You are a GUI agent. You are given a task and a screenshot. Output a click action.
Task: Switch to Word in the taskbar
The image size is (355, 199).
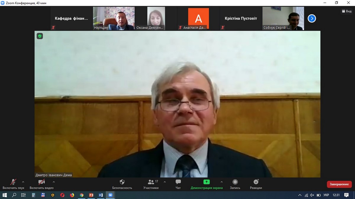101,195
